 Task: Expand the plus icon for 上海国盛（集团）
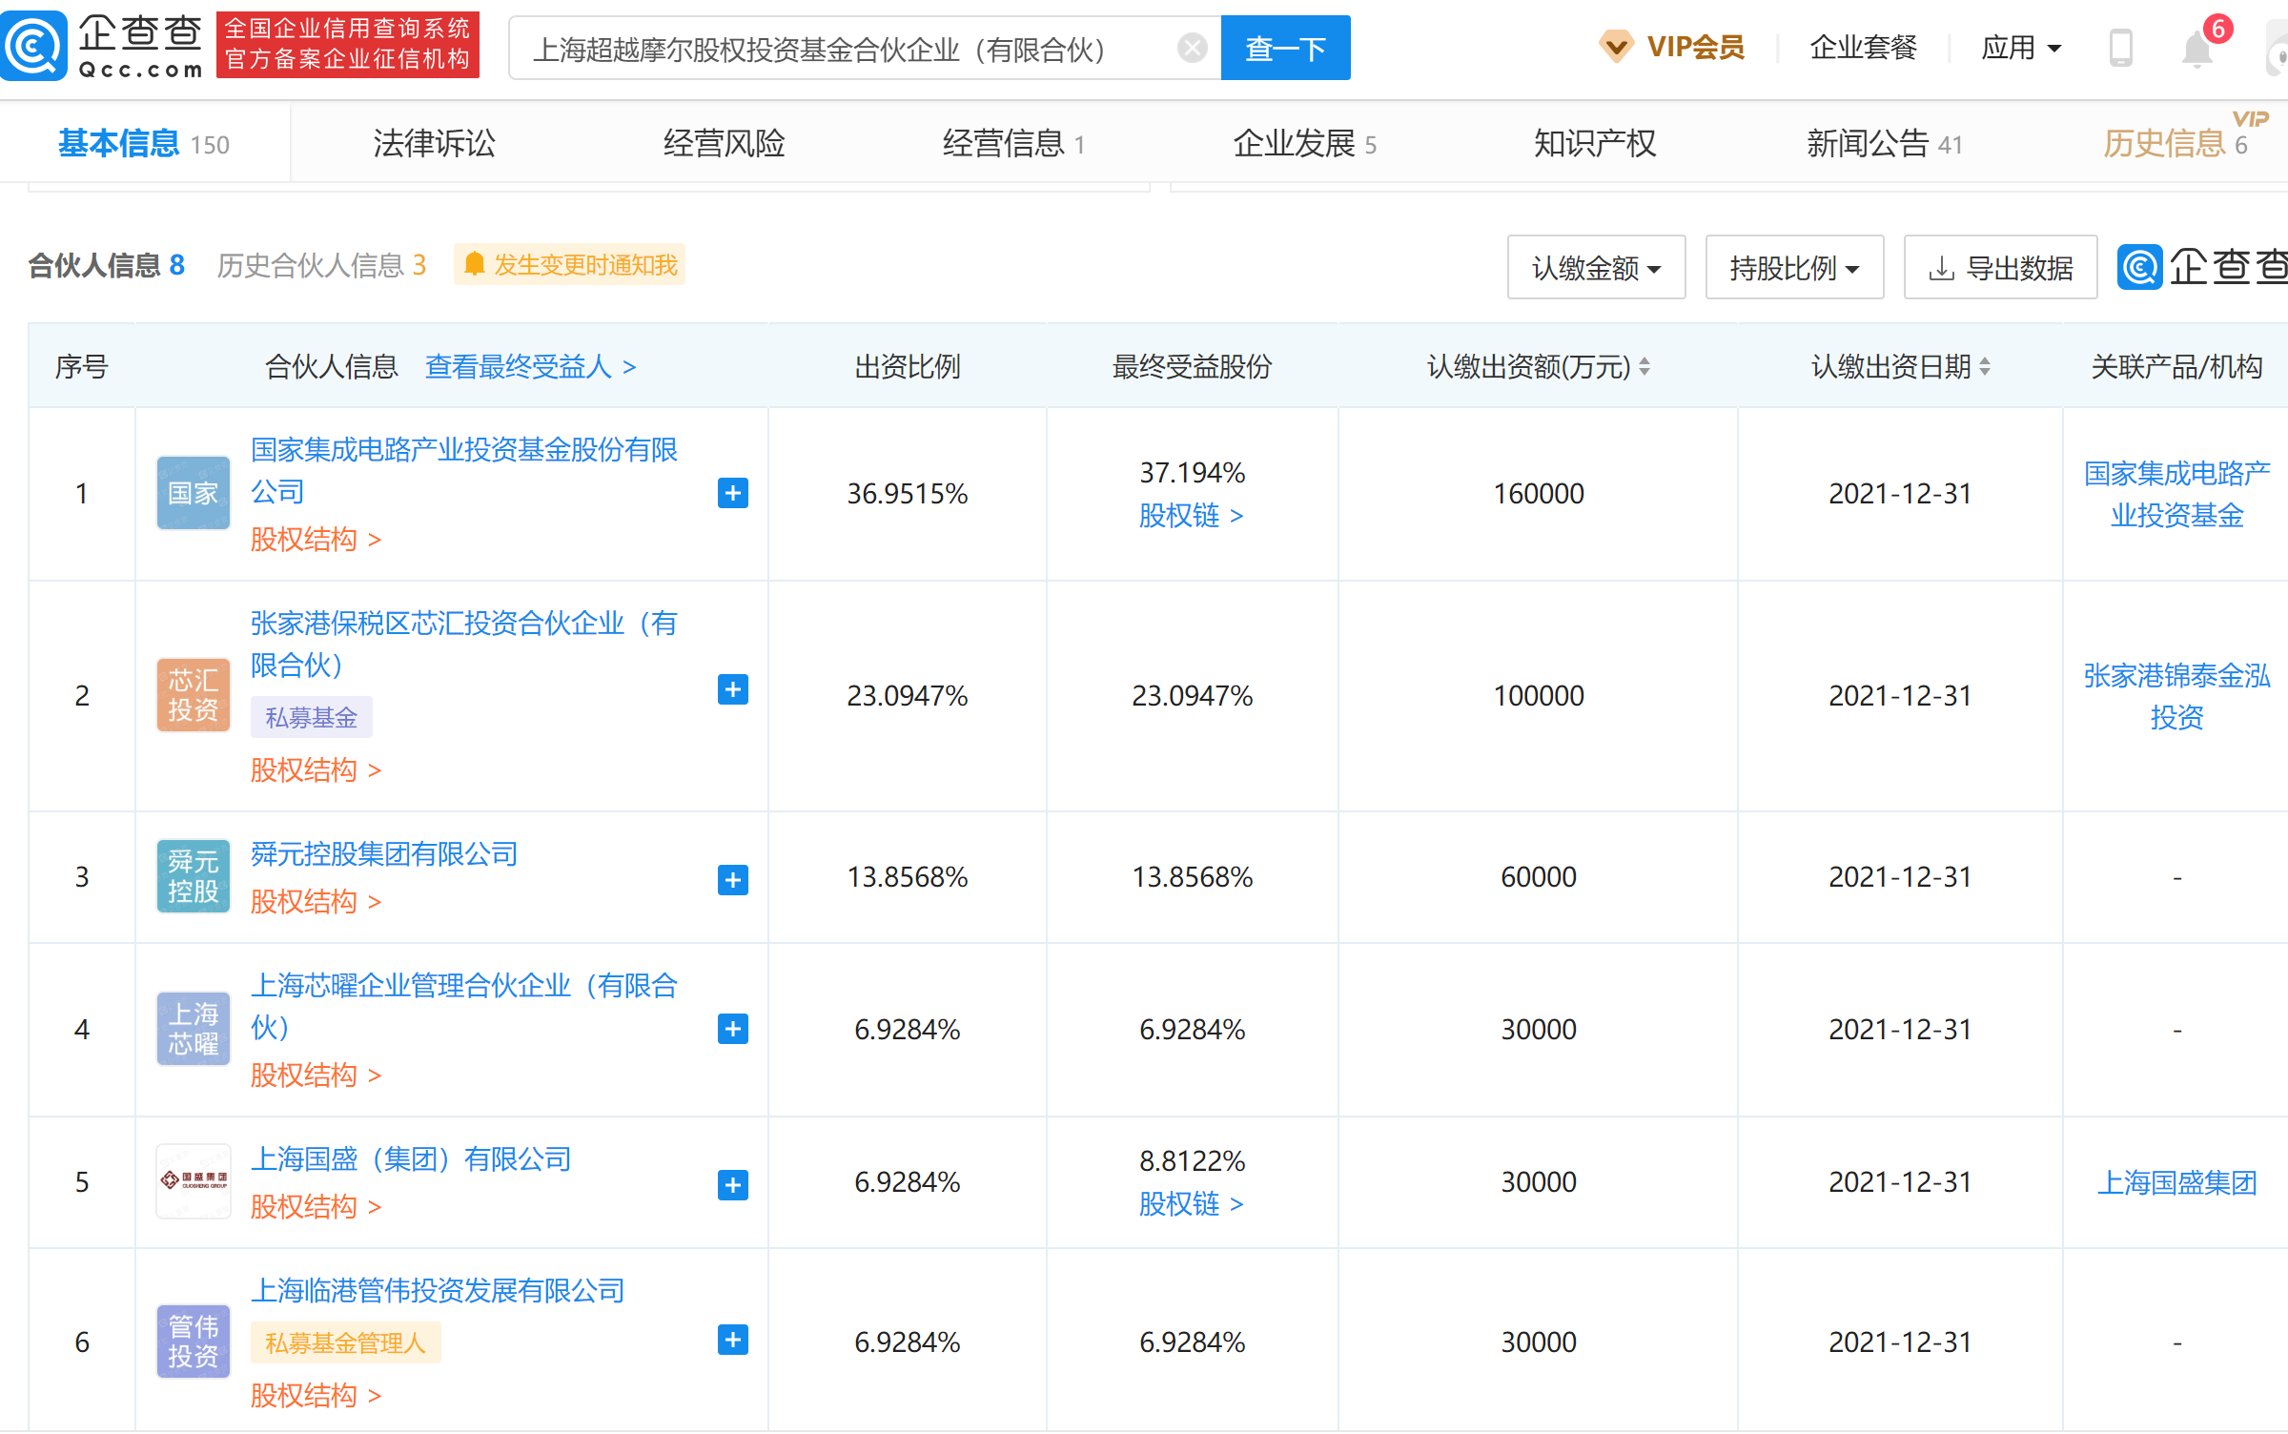(x=732, y=1184)
